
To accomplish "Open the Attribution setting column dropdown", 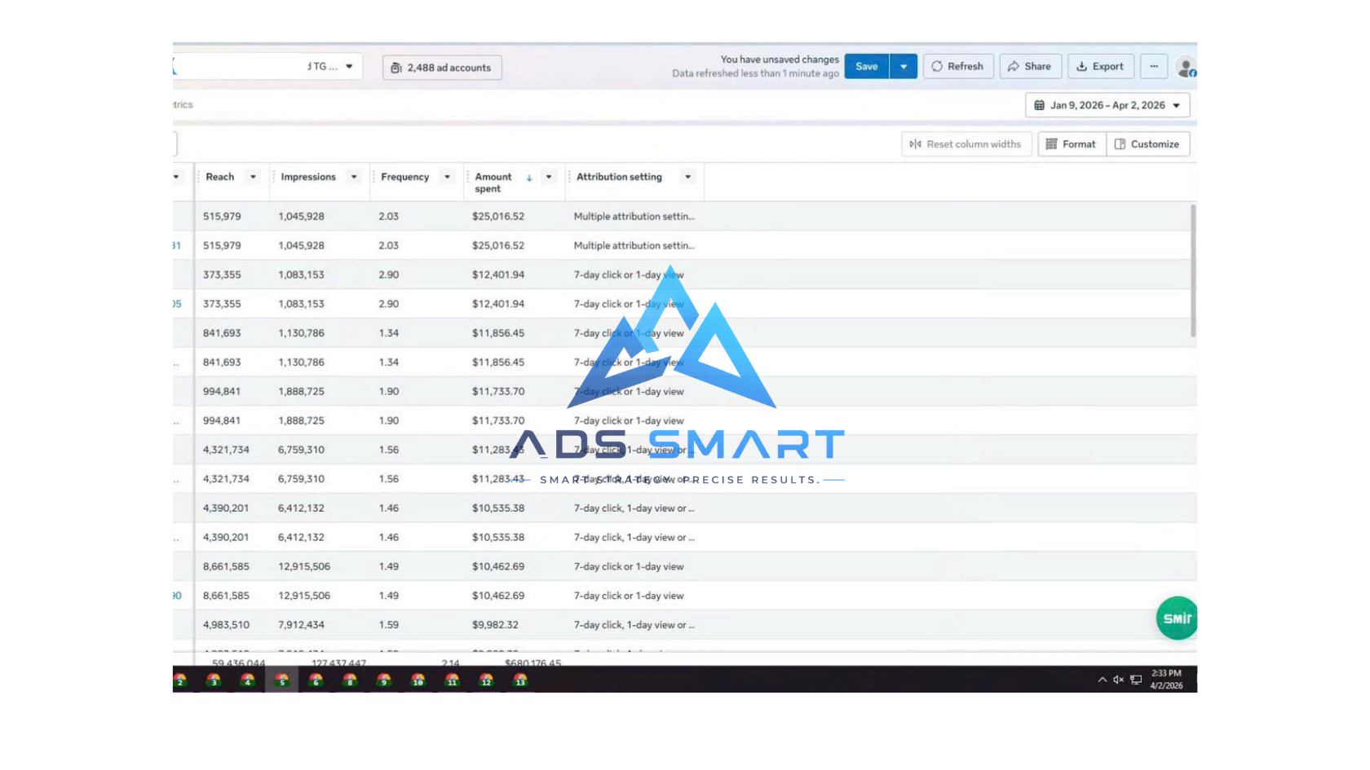I will (688, 177).
